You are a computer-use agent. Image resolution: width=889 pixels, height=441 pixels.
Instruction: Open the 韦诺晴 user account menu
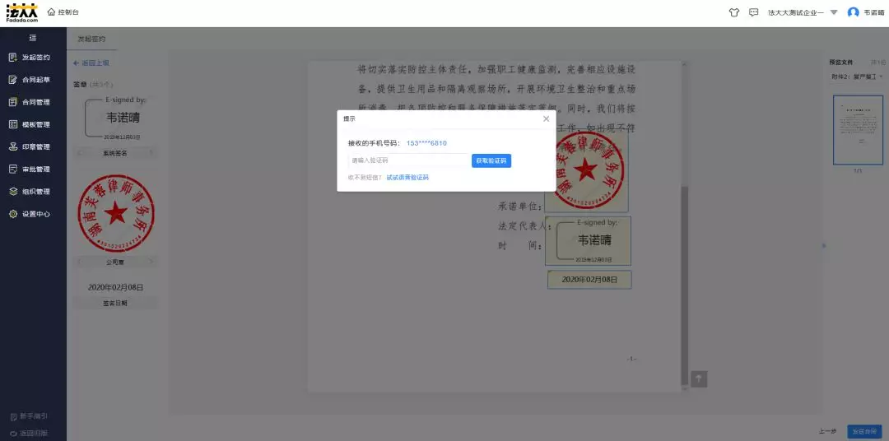[x=866, y=12]
